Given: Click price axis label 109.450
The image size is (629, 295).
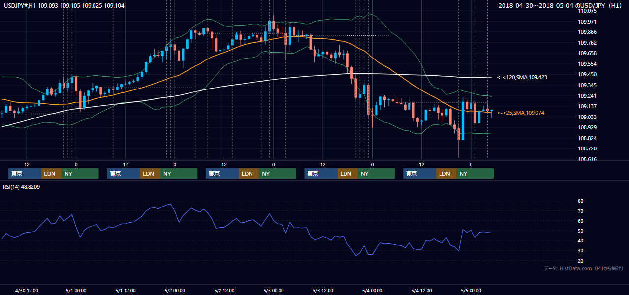Looking at the screenshot, I should click(588, 75).
